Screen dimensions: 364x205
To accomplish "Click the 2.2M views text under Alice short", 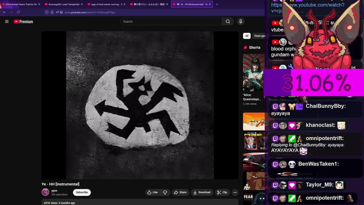I will 250,104.
